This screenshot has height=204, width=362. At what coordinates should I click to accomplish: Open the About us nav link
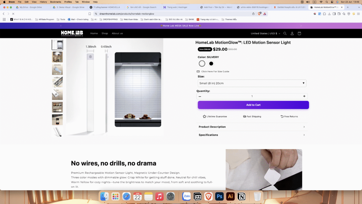[x=117, y=33]
